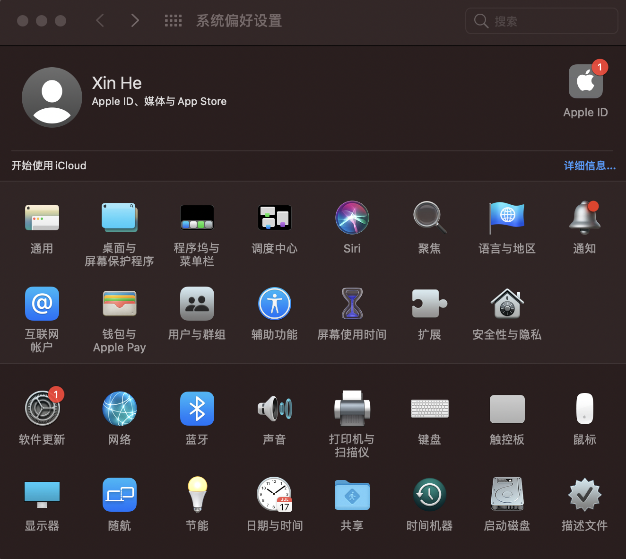Open 触控板 (Trackpad) preferences

point(507,409)
